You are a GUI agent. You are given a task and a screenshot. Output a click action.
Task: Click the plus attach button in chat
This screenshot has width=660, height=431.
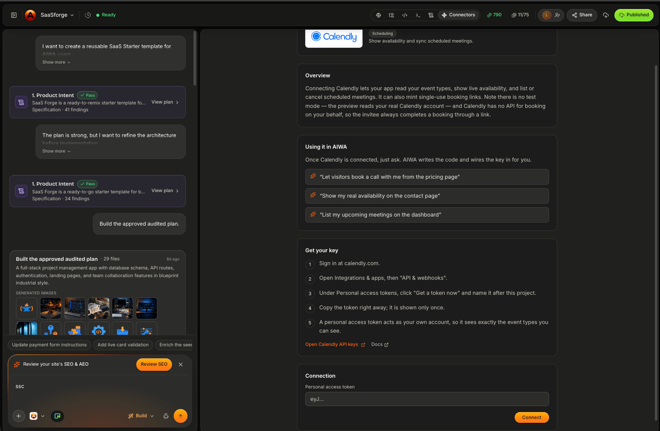coord(18,416)
